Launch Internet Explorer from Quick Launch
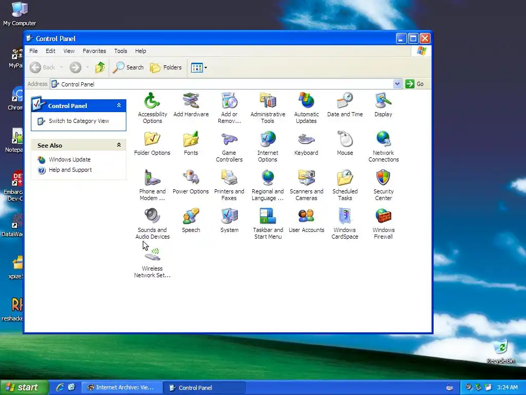Image resolution: width=526 pixels, height=395 pixels. click(x=60, y=388)
